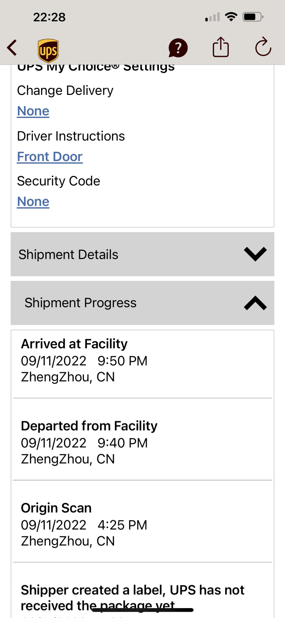Tap the refresh icon
The height and width of the screenshot is (618, 285).
(263, 47)
